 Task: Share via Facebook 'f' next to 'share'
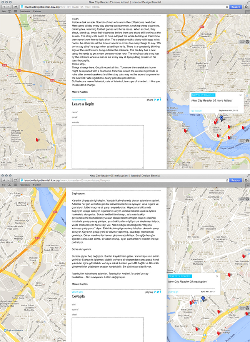(160, 100)
